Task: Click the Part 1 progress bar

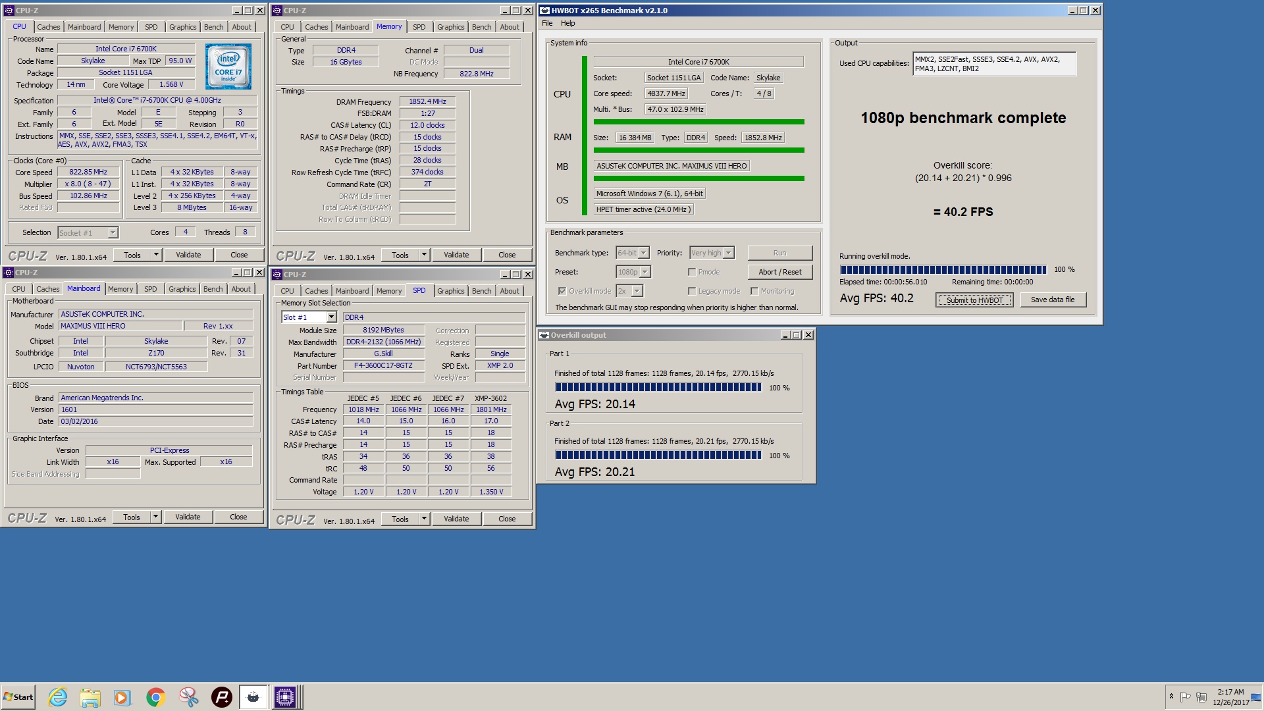Action: pyautogui.click(x=658, y=387)
